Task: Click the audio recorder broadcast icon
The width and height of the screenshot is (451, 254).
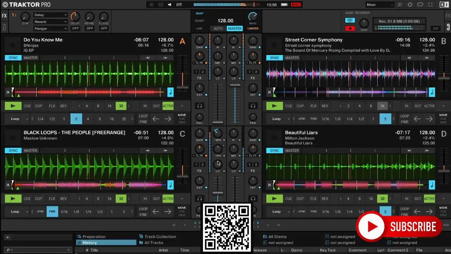Action: click(x=350, y=20)
